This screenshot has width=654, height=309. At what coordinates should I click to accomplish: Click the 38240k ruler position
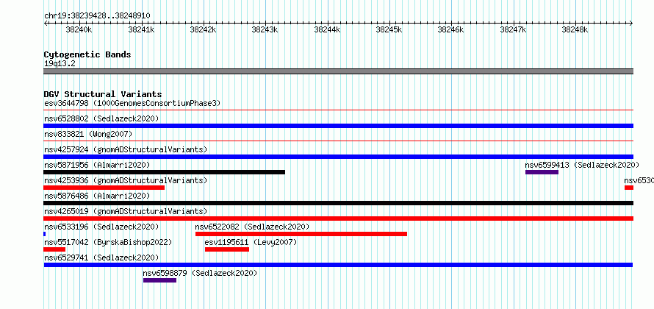pos(79,30)
